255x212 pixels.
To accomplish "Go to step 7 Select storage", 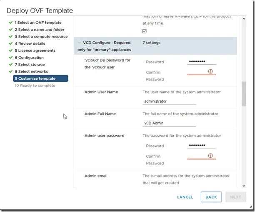I will click(x=30, y=65).
